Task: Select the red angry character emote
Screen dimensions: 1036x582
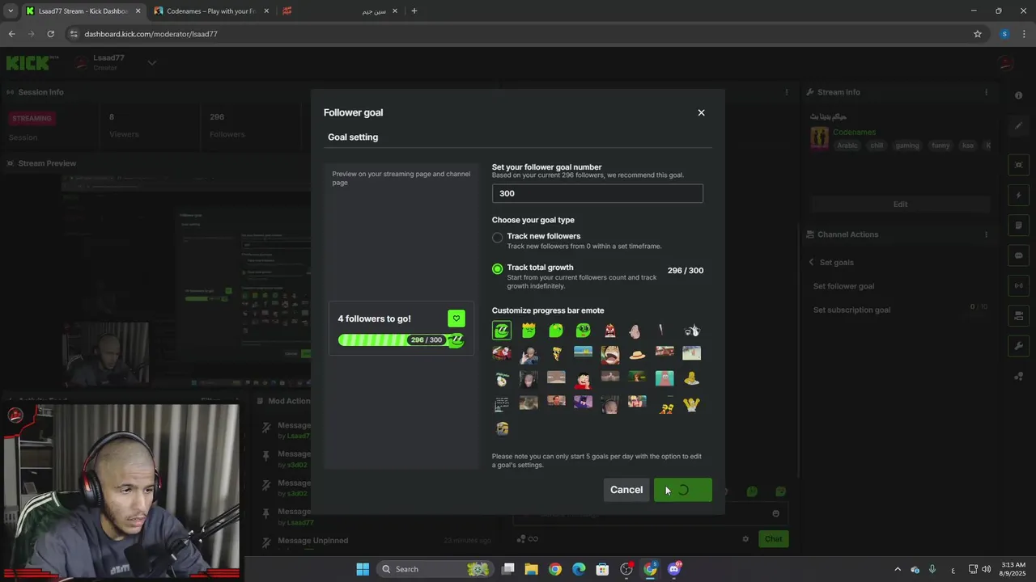Action: 610,331
